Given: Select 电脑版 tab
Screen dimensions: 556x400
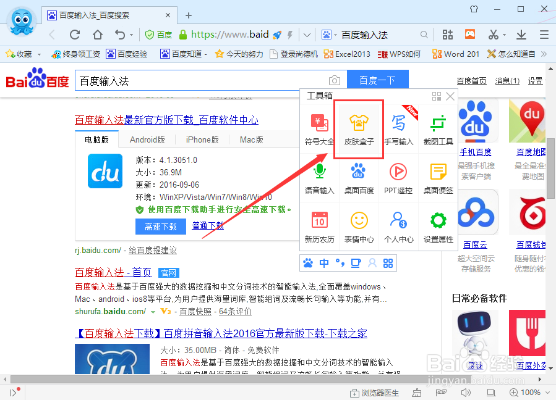Looking at the screenshot, I should pyautogui.click(x=96, y=140).
